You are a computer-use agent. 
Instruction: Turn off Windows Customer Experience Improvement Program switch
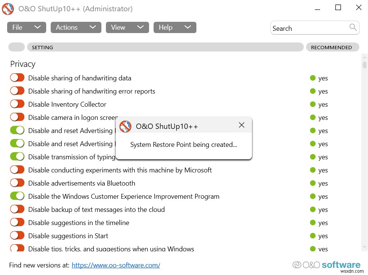coord(17,196)
